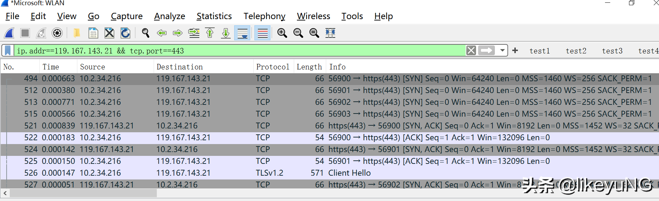Open the Help menu
This screenshot has width=659, height=201.
click(383, 16)
